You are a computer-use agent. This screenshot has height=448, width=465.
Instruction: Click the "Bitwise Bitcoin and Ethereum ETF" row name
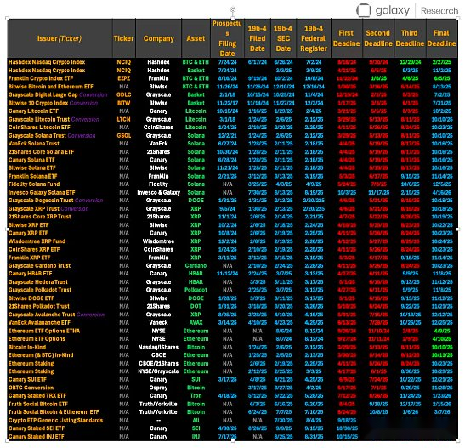tap(51, 87)
